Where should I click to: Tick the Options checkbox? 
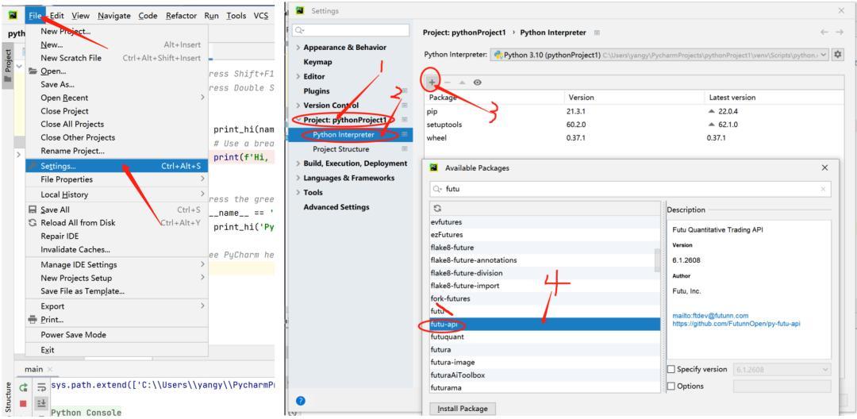pyautogui.click(x=672, y=386)
